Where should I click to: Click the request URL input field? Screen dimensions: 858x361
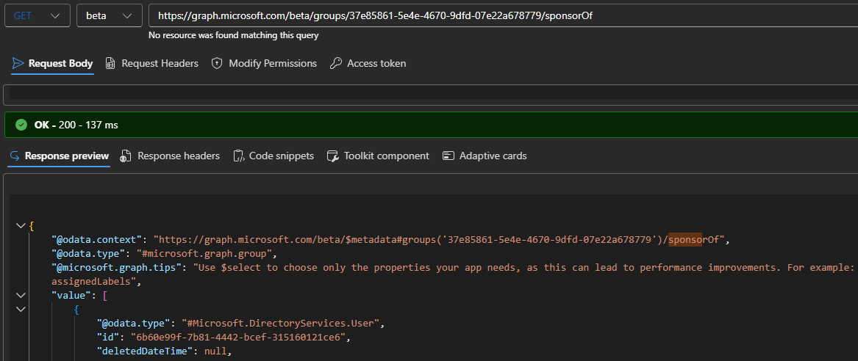[x=504, y=15]
